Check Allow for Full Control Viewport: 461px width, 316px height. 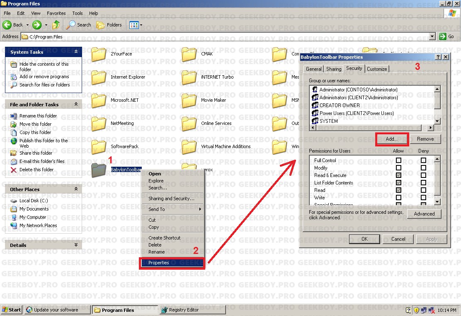398,160
